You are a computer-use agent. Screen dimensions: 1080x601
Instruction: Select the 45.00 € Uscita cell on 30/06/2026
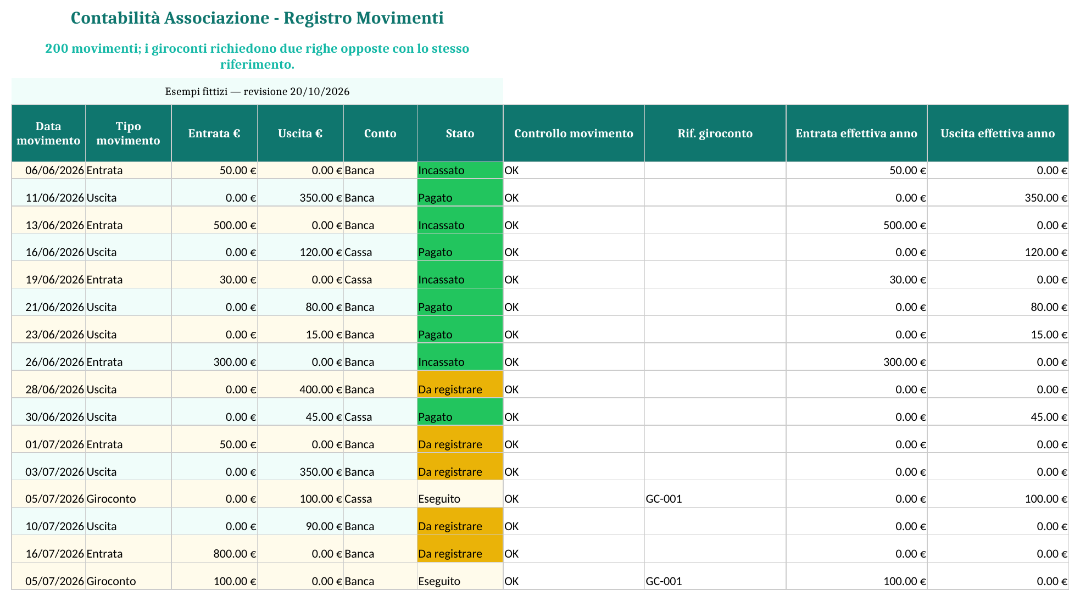pos(300,412)
